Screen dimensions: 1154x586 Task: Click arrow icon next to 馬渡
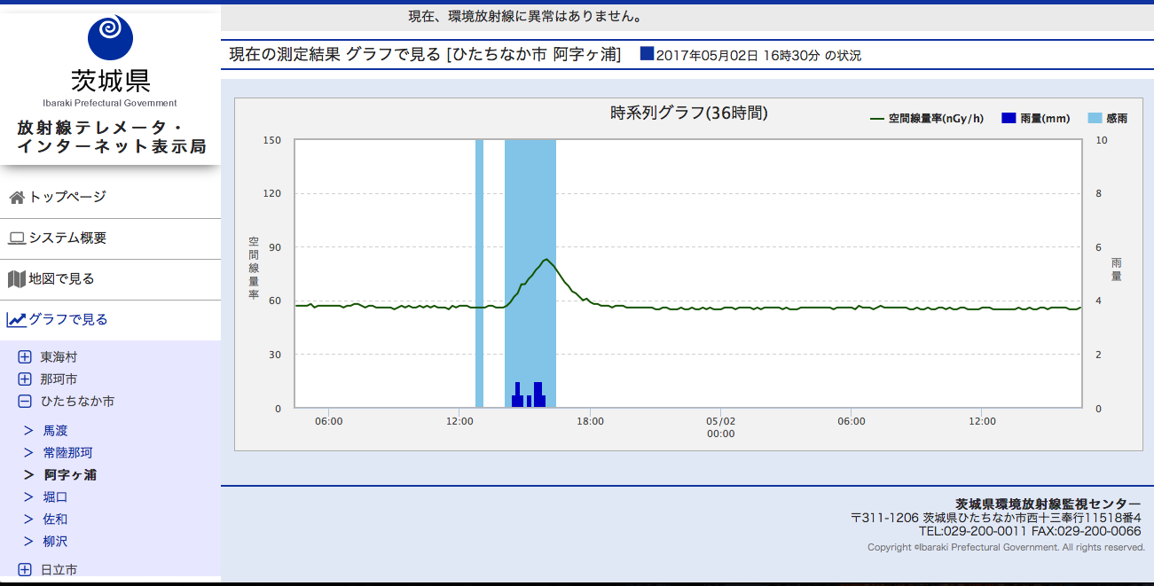pos(28,431)
